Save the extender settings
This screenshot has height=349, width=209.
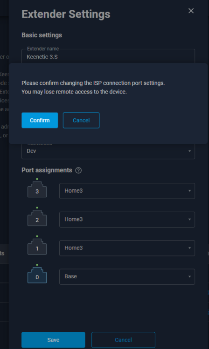tap(53, 340)
